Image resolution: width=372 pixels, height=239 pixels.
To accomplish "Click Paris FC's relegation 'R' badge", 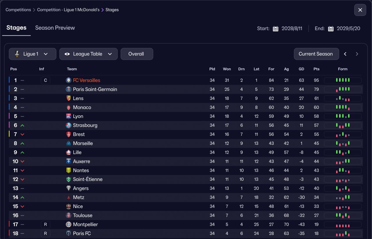I will point(45,233).
